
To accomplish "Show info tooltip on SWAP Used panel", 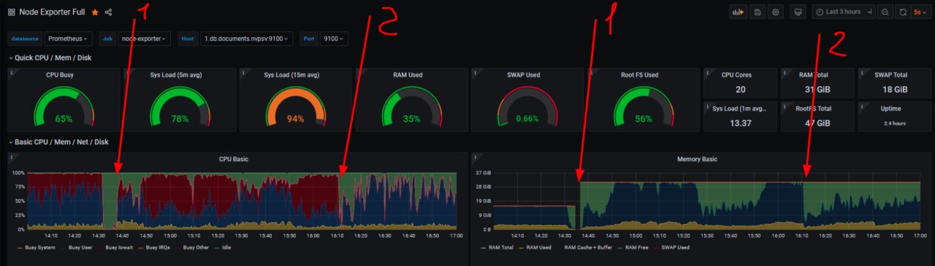I will coord(475,73).
